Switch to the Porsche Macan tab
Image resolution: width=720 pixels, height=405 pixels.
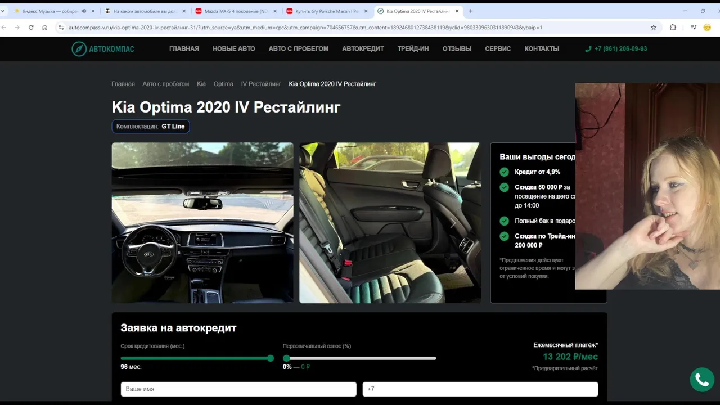point(326,11)
